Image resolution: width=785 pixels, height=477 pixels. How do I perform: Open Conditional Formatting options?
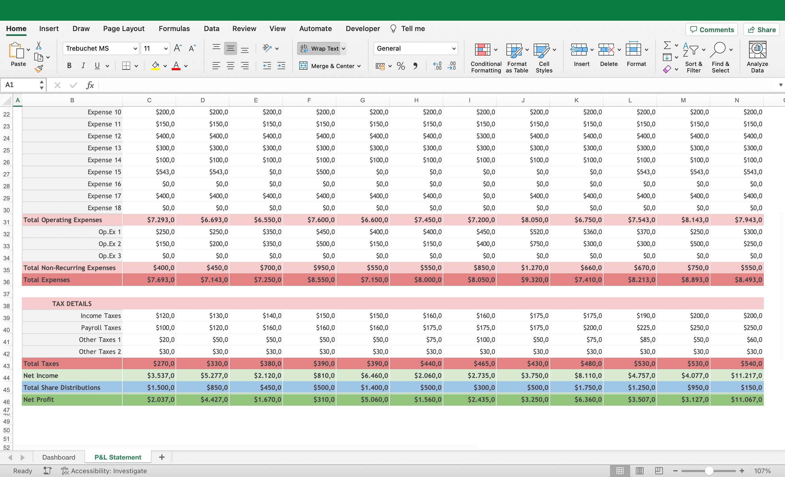coord(485,57)
